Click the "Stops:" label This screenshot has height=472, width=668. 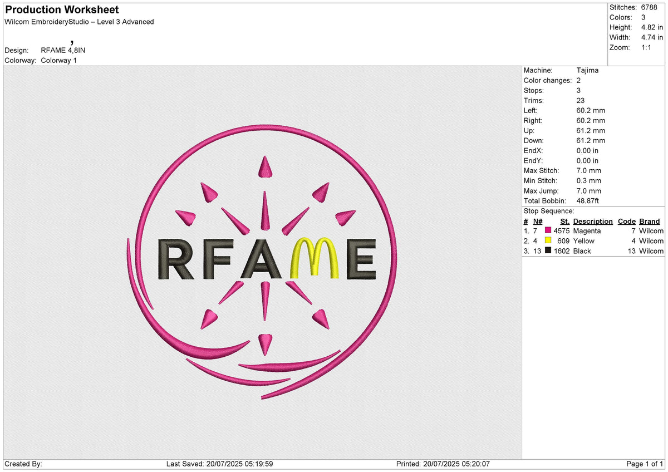pyautogui.click(x=534, y=91)
